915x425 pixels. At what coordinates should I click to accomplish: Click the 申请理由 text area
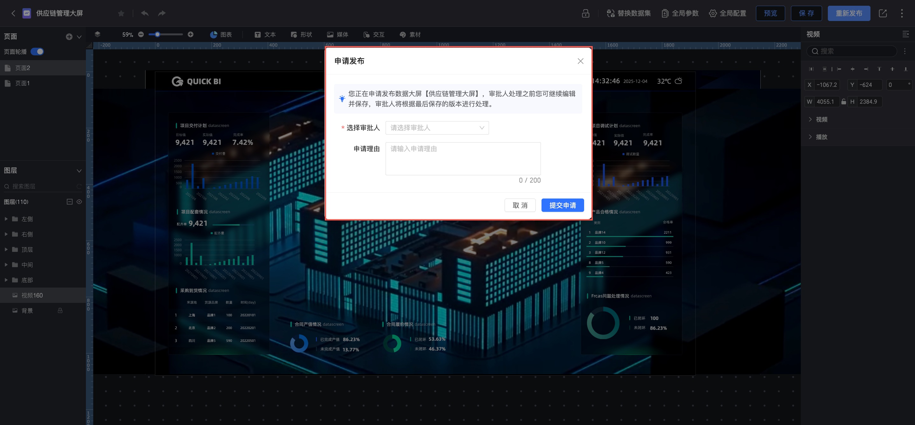(463, 159)
